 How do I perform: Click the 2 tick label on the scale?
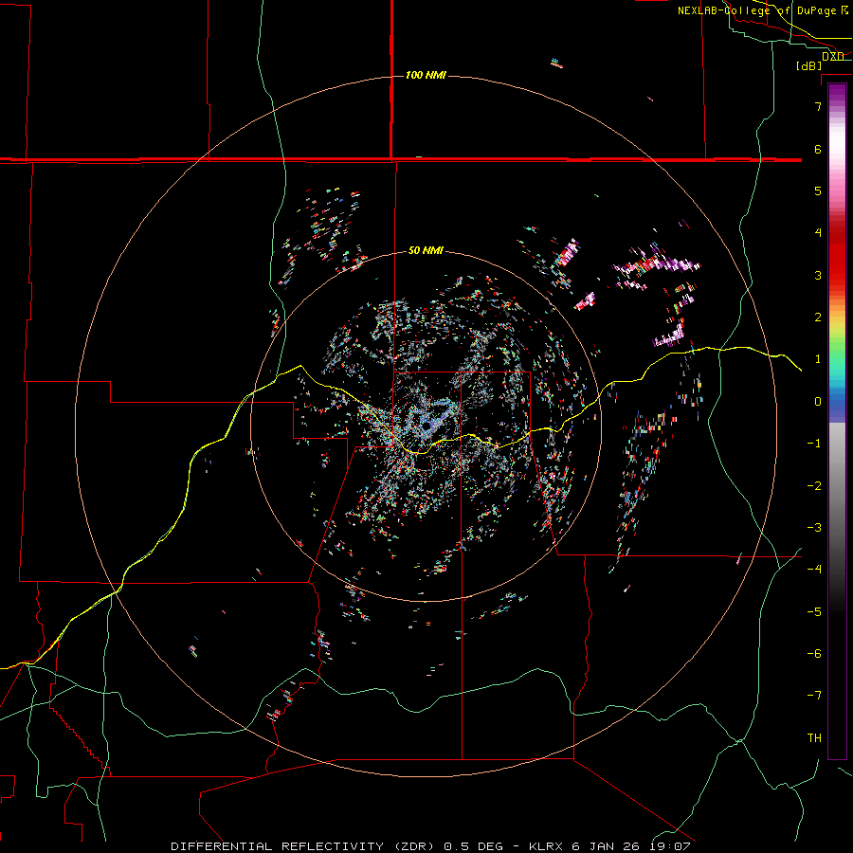point(818,318)
